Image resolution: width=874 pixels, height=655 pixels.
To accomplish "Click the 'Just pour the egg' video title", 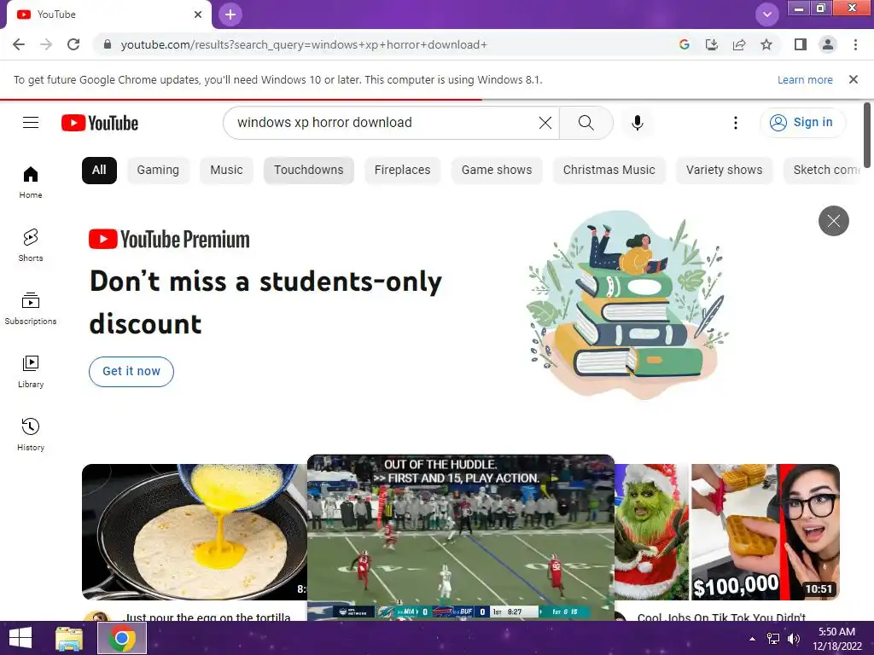I will (x=207, y=617).
